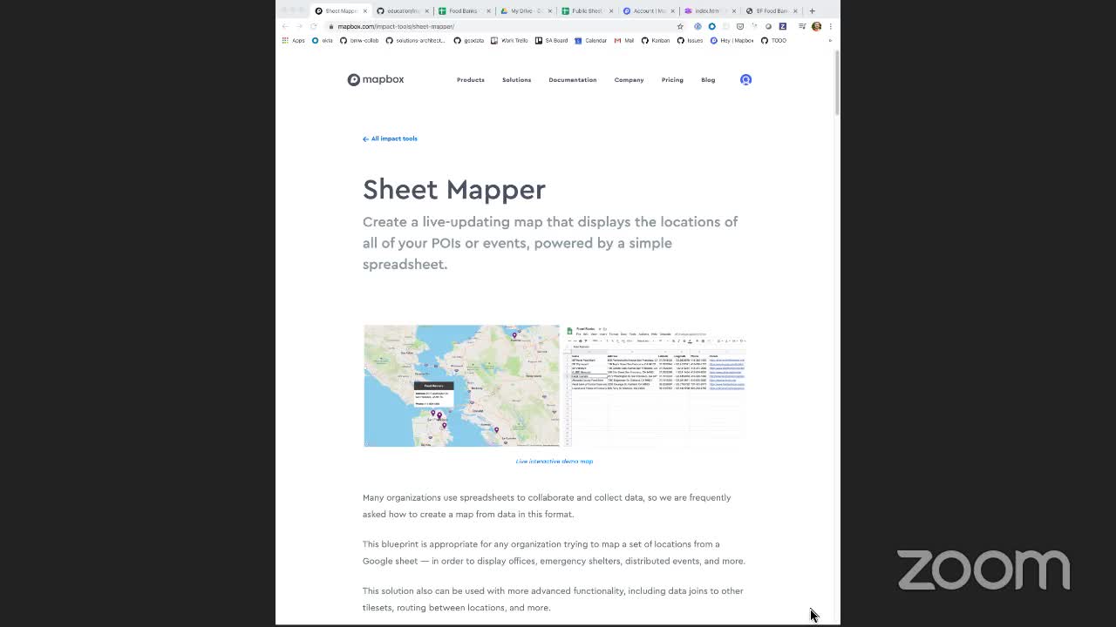Open the Apps bookmark shortcut
Viewport: 1116px width, 627px height.
point(293,40)
